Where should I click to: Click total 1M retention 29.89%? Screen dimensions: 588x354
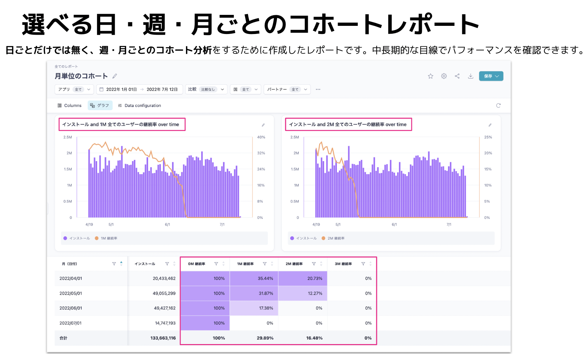[265, 338]
